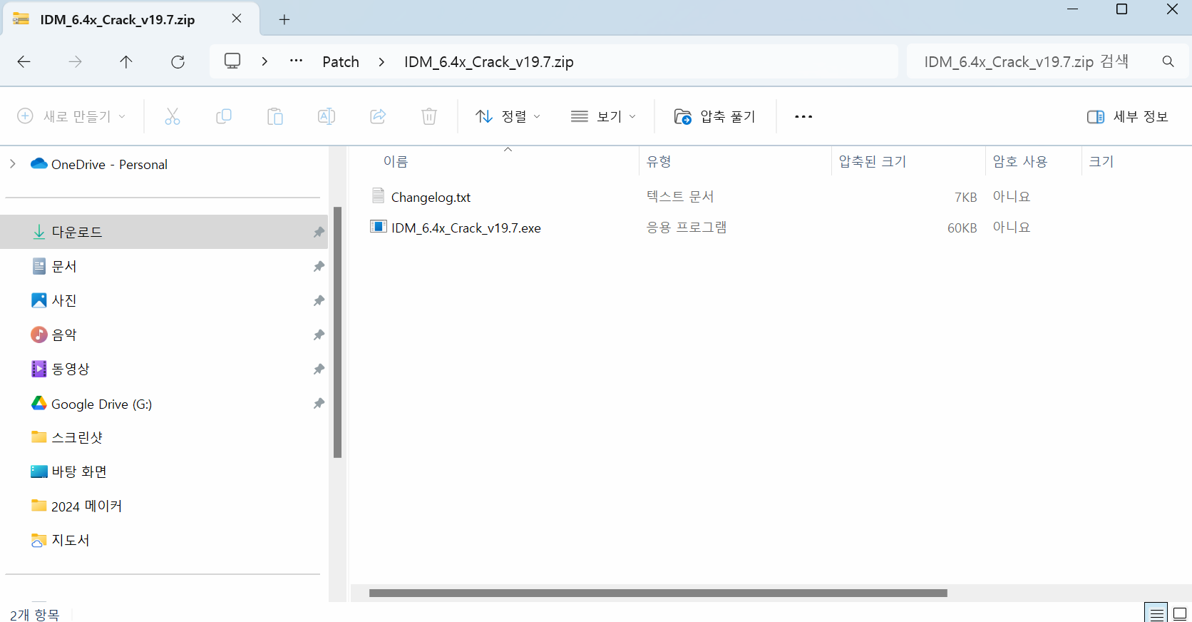The image size is (1192, 622).
Task: Refresh the current folder view
Action: click(178, 62)
